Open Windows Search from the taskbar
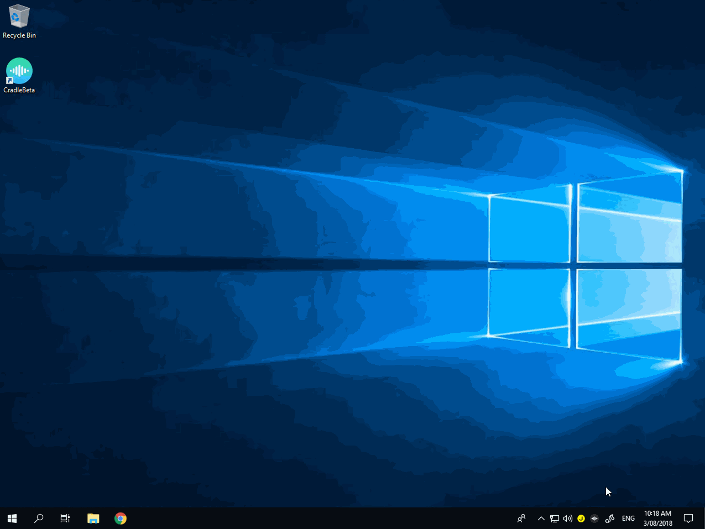 [39, 518]
